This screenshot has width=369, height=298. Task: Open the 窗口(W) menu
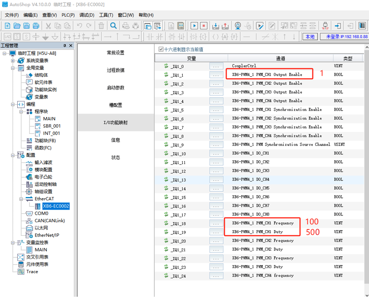[126, 15]
